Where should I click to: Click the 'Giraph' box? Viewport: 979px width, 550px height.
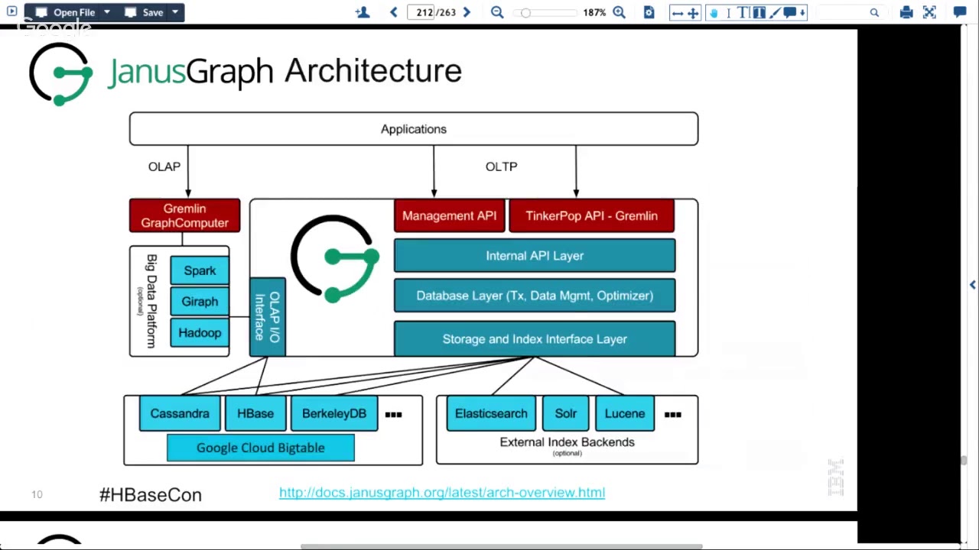tap(200, 302)
